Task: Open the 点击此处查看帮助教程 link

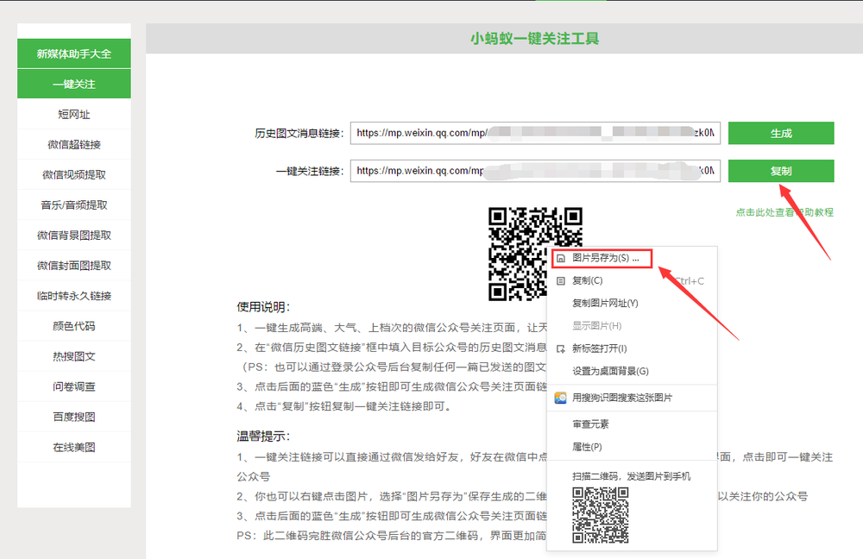Action: tap(784, 212)
